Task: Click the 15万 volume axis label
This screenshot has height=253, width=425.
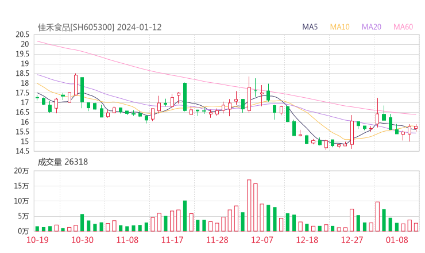Action: tap(21, 186)
